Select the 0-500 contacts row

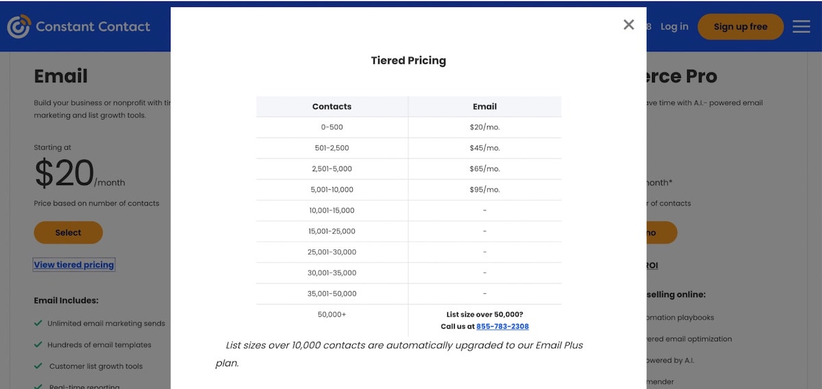tap(332, 127)
